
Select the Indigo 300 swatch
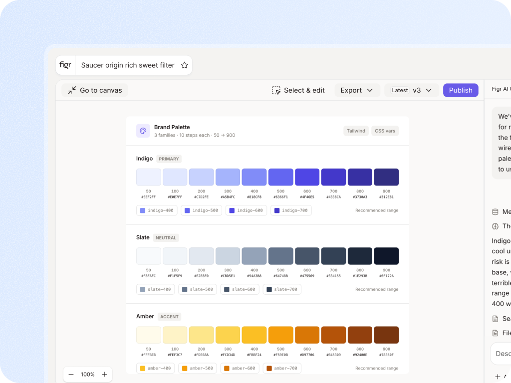(228, 177)
